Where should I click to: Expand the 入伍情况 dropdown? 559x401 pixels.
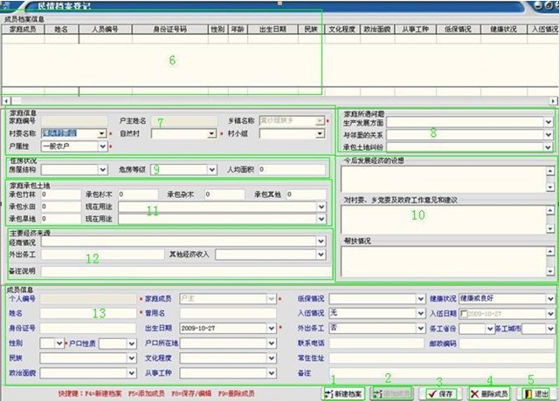(x=421, y=314)
